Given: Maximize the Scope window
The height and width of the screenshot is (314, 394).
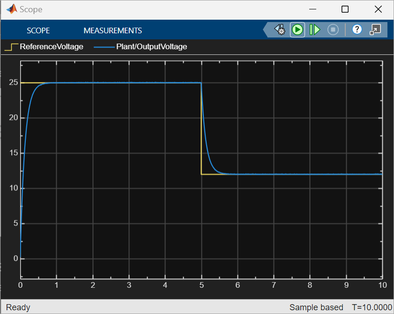Looking at the screenshot, I should (x=345, y=9).
